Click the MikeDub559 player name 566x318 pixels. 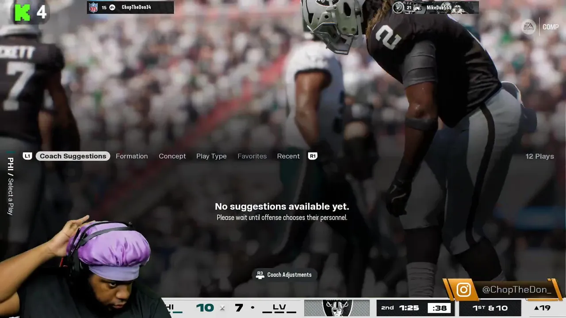click(439, 8)
